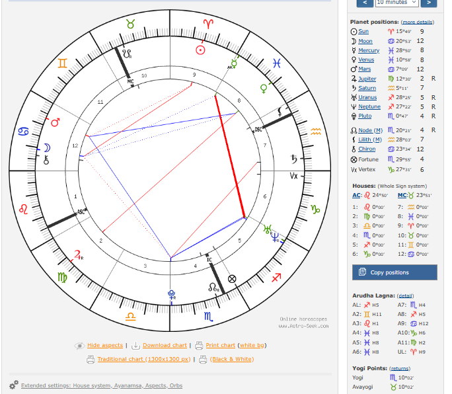The image size is (452, 394).
Task: Open the Yogi Points returns link
Action: [400, 369]
